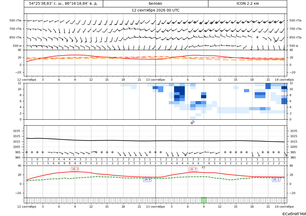Click the red 26.3 temperature maximum label
This screenshot has width=306, height=216.
pos(75,169)
